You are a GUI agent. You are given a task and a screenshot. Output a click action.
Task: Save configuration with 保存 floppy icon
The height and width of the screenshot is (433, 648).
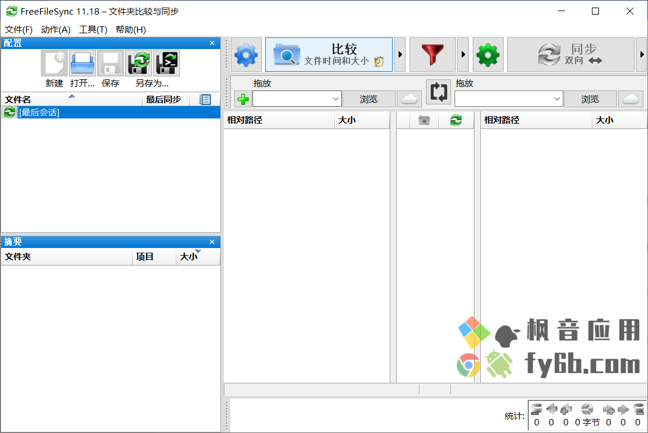click(110, 63)
